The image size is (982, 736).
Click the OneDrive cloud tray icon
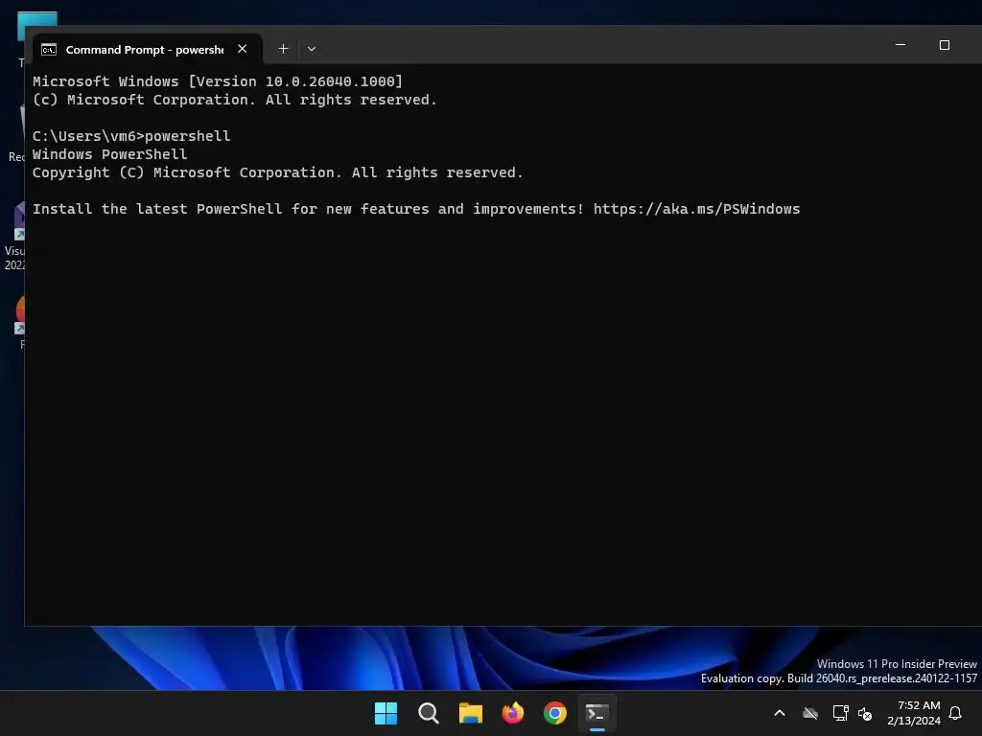tap(810, 713)
